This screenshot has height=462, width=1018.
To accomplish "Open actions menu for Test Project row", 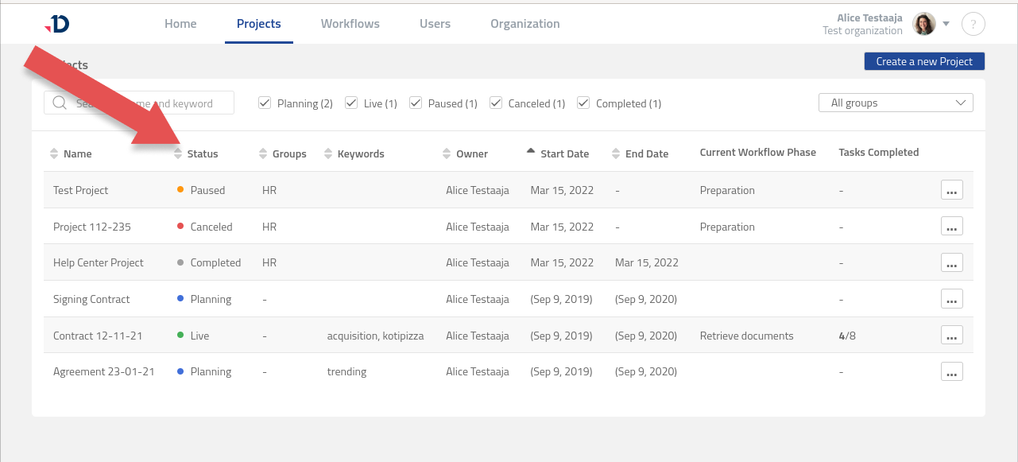I will point(951,190).
